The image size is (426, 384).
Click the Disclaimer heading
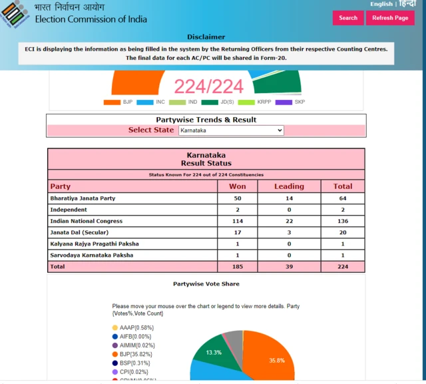click(206, 37)
